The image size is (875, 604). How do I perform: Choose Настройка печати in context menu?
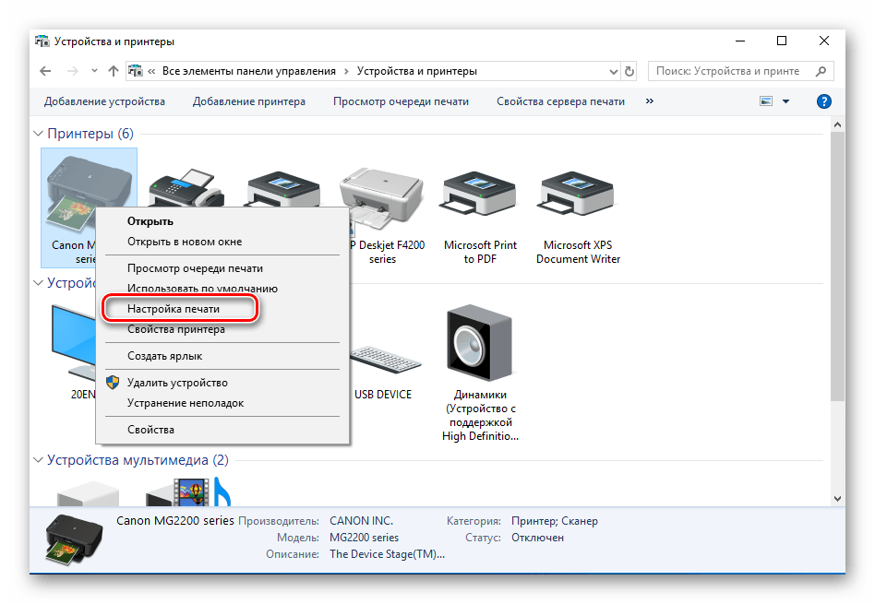[x=174, y=309]
